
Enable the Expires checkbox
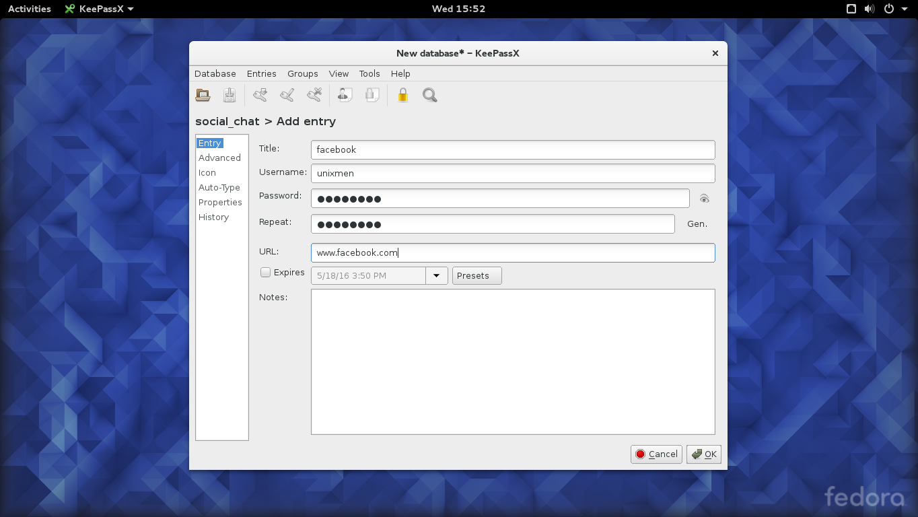click(266, 273)
